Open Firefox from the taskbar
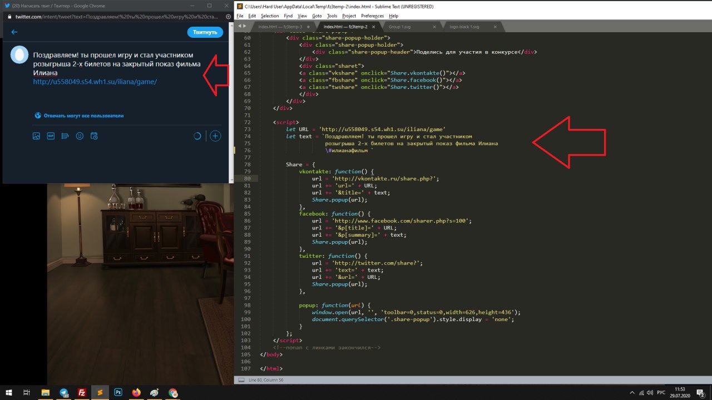The width and height of the screenshot is (712, 400). (x=136, y=392)
